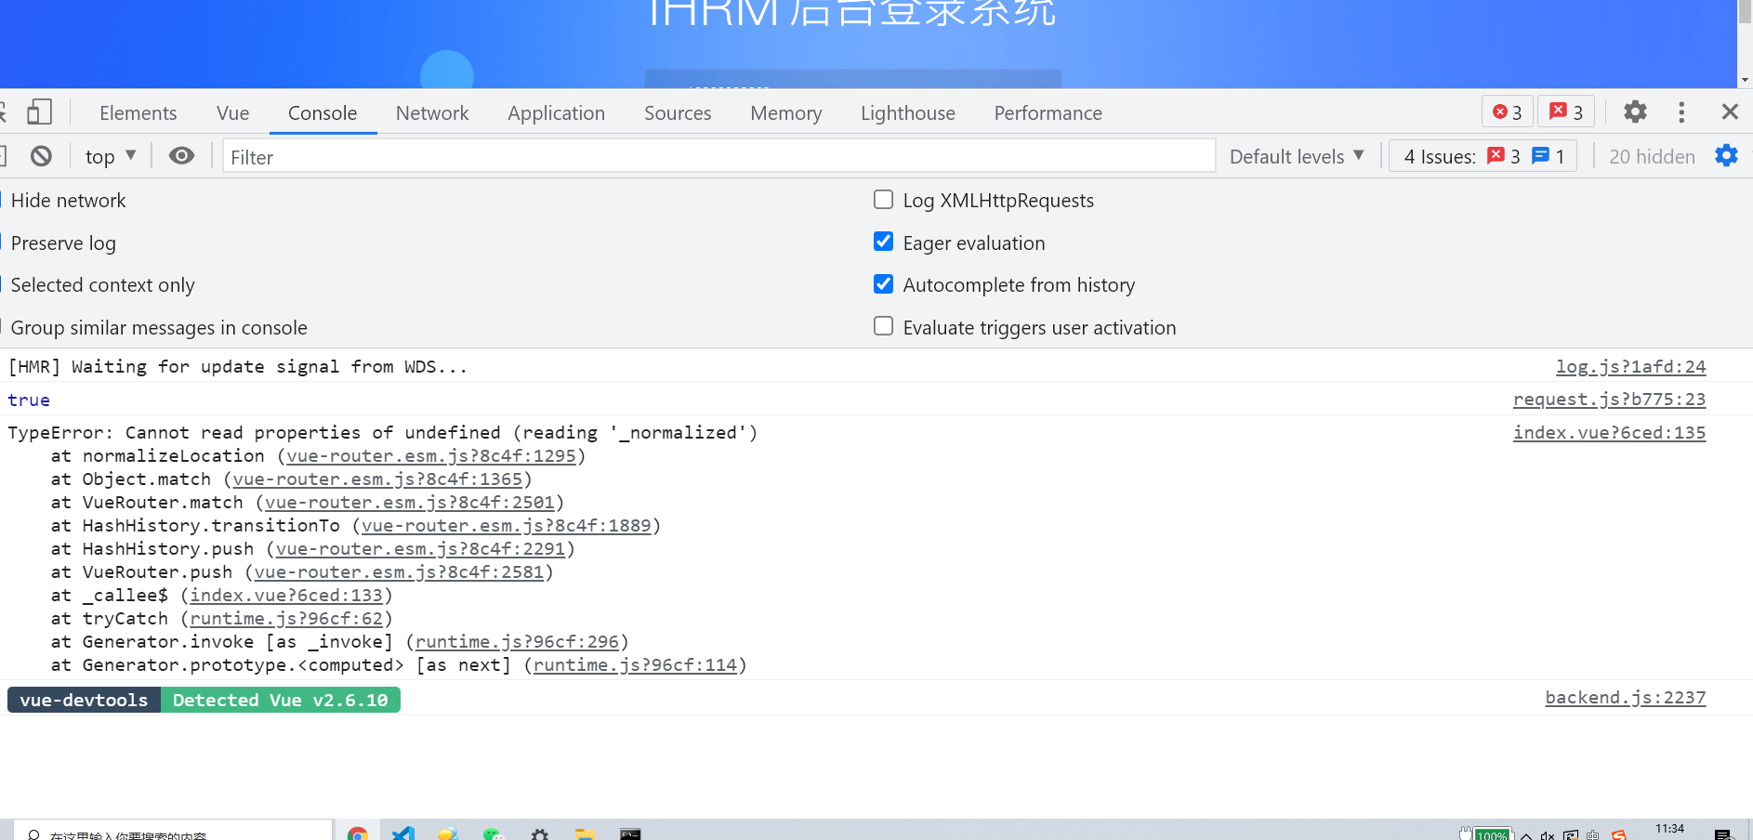
Task: Toggle the device toolbar icon
Action: (x=39, y=112)
